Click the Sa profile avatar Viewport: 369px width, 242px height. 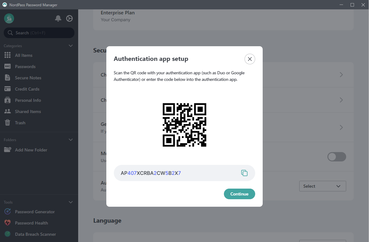point(9,18)
